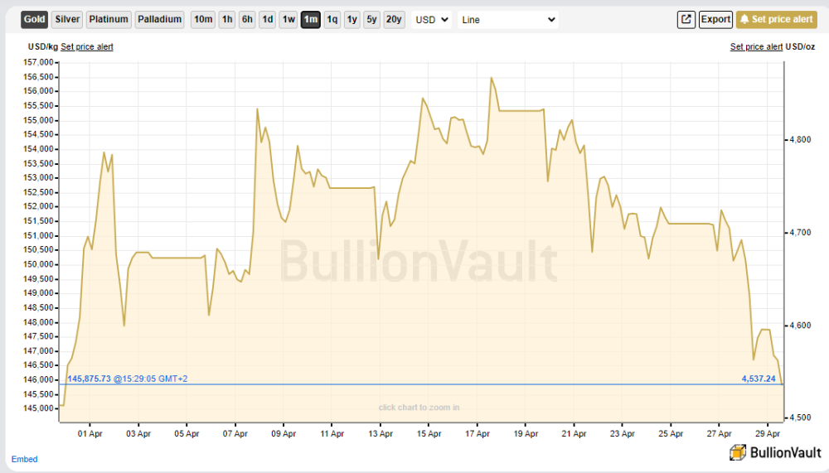Select the Gold metal tab

[34, 20]
